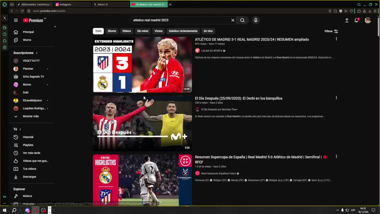Open the Filtros search filters
380x214 pixels.
[331, 31]
